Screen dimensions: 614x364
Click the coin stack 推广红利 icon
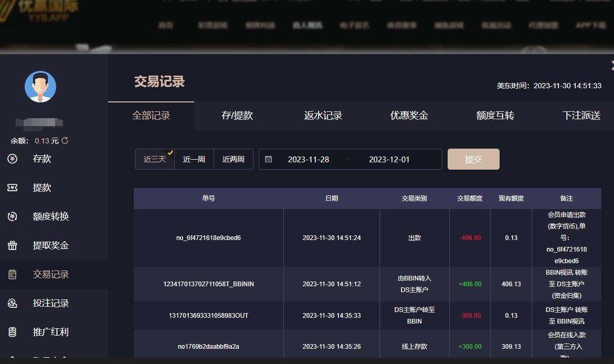[13, 332]
